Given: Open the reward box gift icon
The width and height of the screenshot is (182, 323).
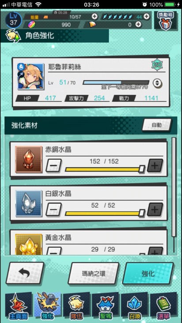Looking at the screenshot, I should click(166, 21).
